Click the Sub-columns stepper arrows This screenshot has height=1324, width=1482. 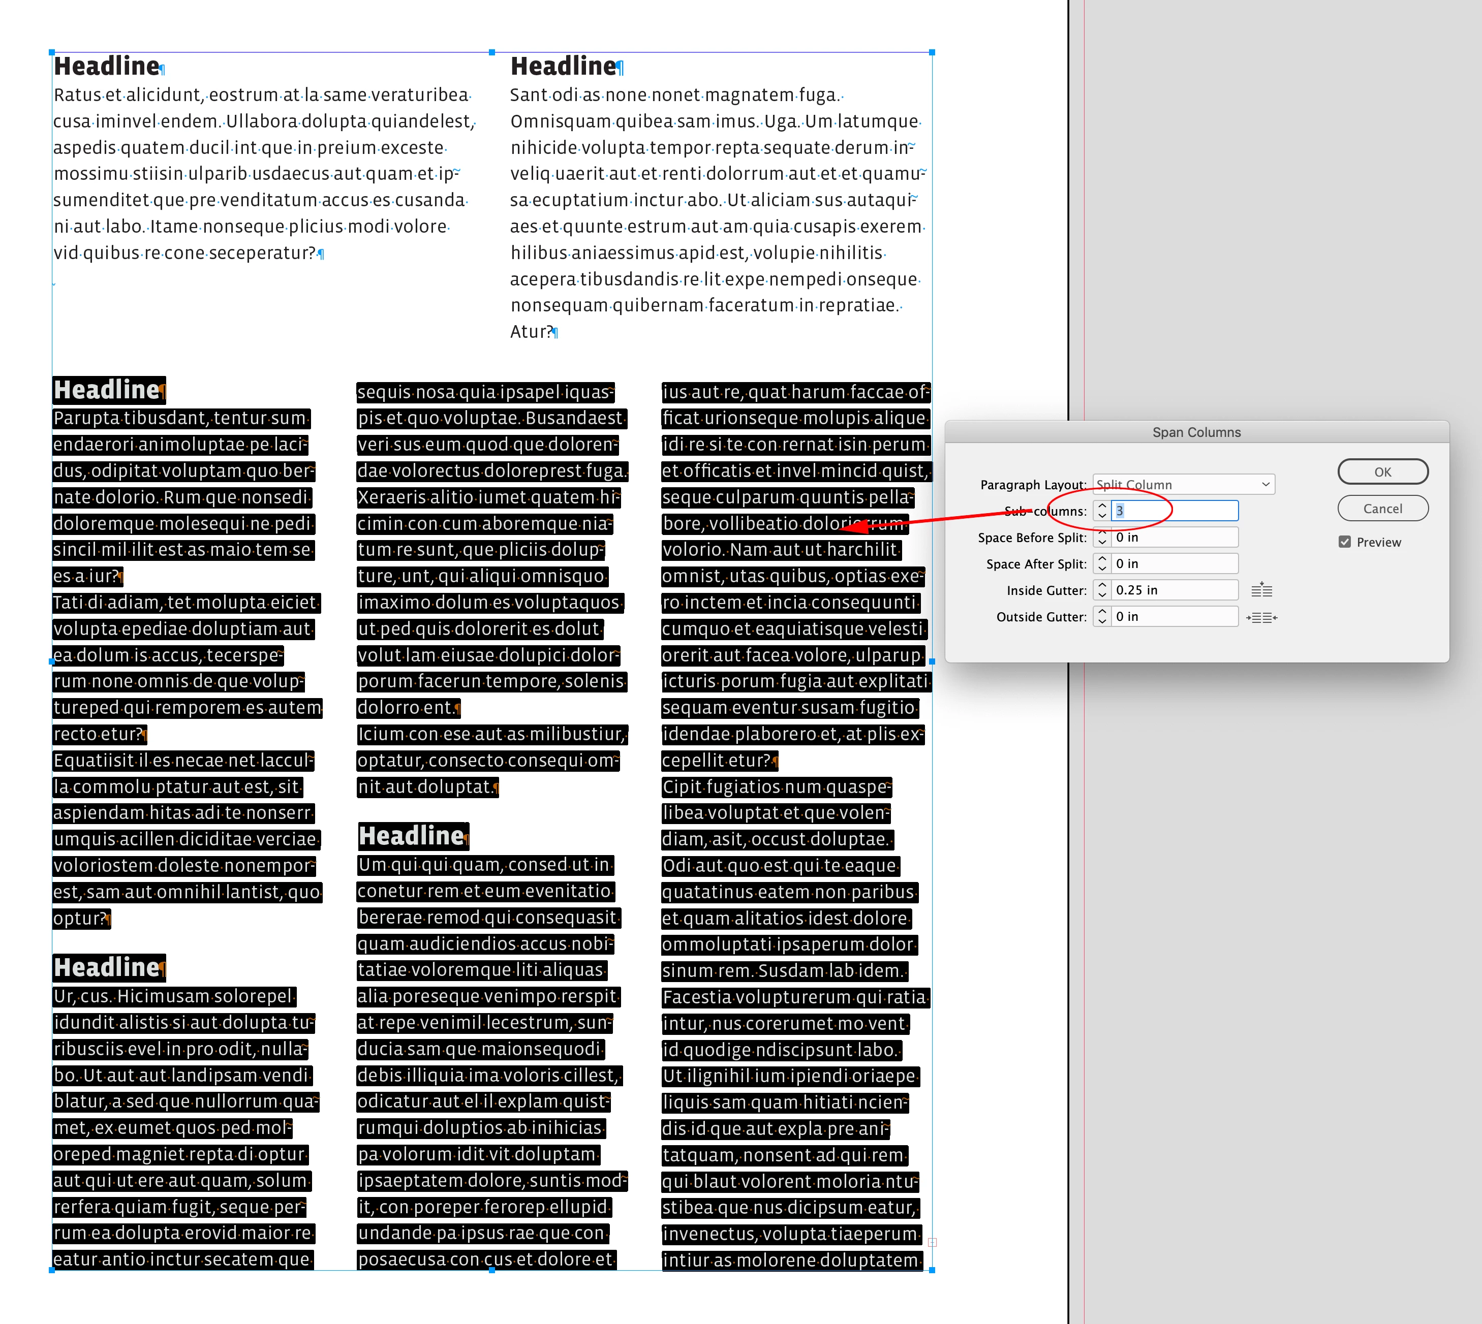(1101, 511)
